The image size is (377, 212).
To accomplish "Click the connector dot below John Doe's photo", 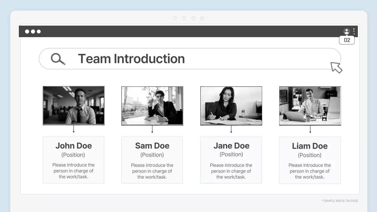I will 74,132.
